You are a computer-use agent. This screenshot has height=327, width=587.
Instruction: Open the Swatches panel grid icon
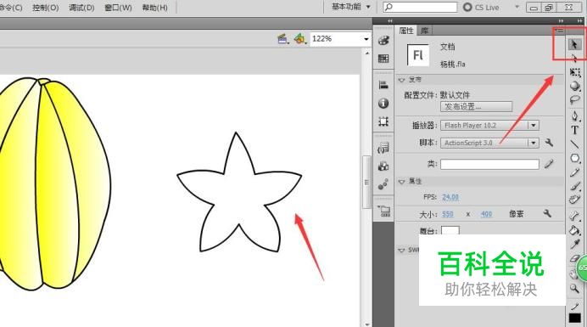click(x=383, y=59)
